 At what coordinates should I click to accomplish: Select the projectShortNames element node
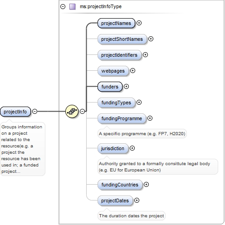click(122, 39)
